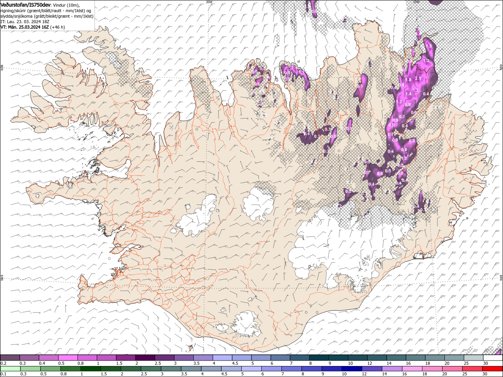Select the deep blue 10 rain legend swatch
This screenshot has height=377, width=503.
coord(351,368)
